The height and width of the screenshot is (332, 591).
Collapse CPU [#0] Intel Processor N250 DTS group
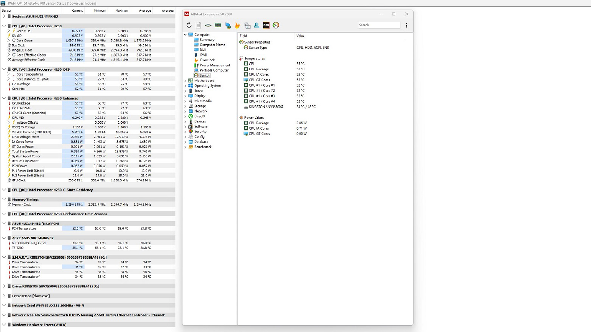point(4,69)
